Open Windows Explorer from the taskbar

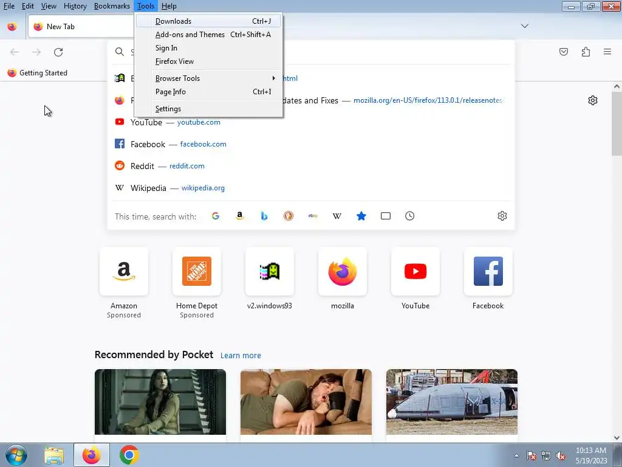(x=54, y=455)
